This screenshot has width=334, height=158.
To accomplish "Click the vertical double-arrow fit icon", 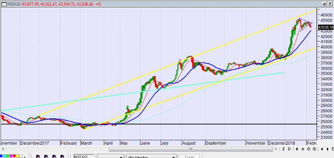I will pyautogui.click(x=297, y=149).
